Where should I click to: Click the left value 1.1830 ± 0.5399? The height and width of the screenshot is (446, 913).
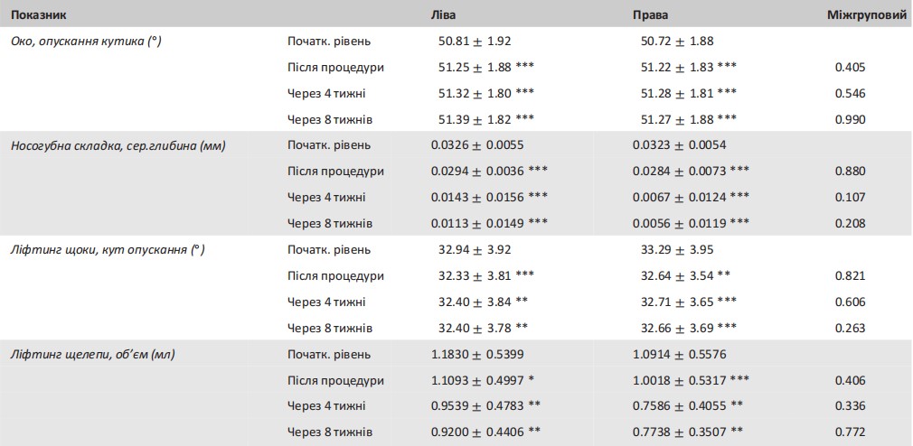point(476,355)
